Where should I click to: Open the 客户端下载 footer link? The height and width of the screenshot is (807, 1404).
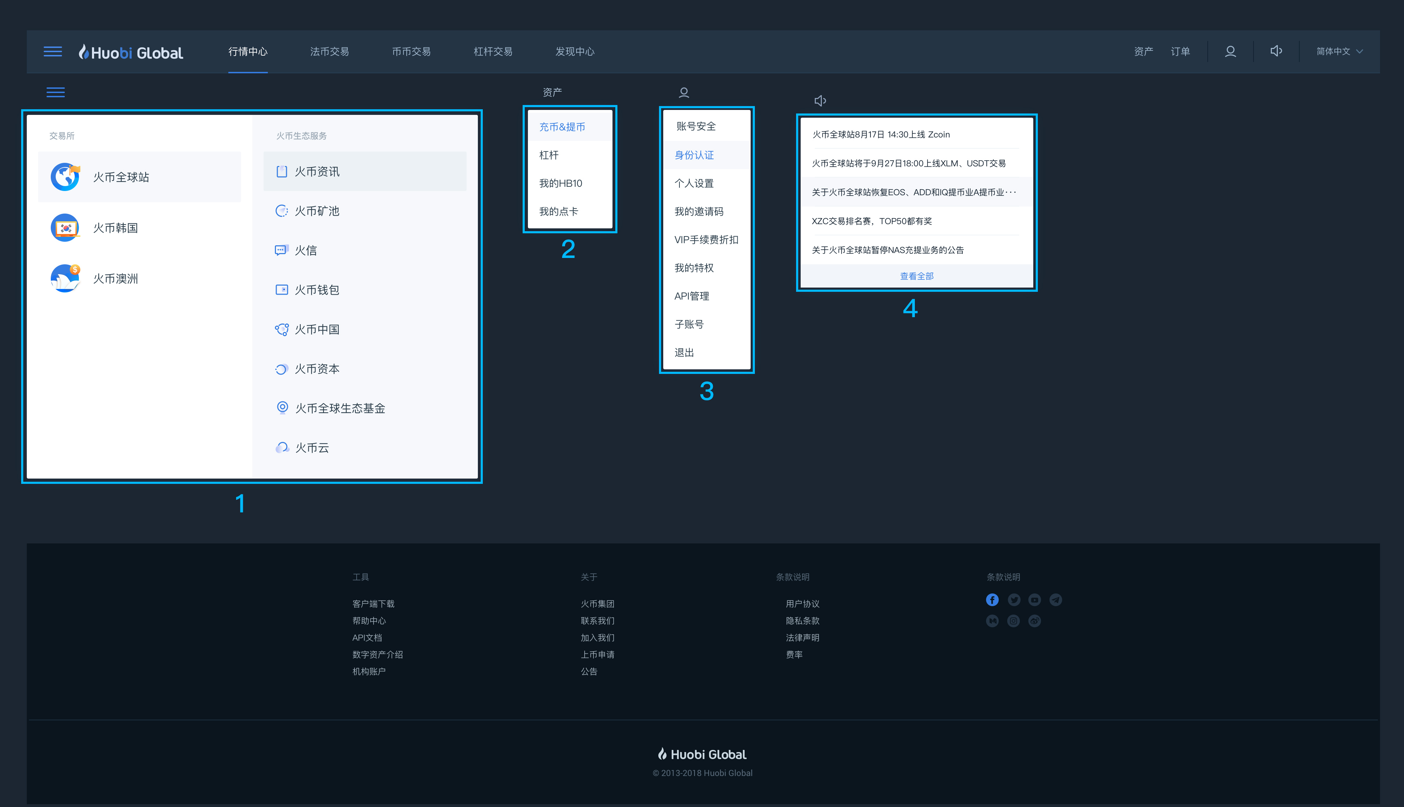(x=373, y=604)
